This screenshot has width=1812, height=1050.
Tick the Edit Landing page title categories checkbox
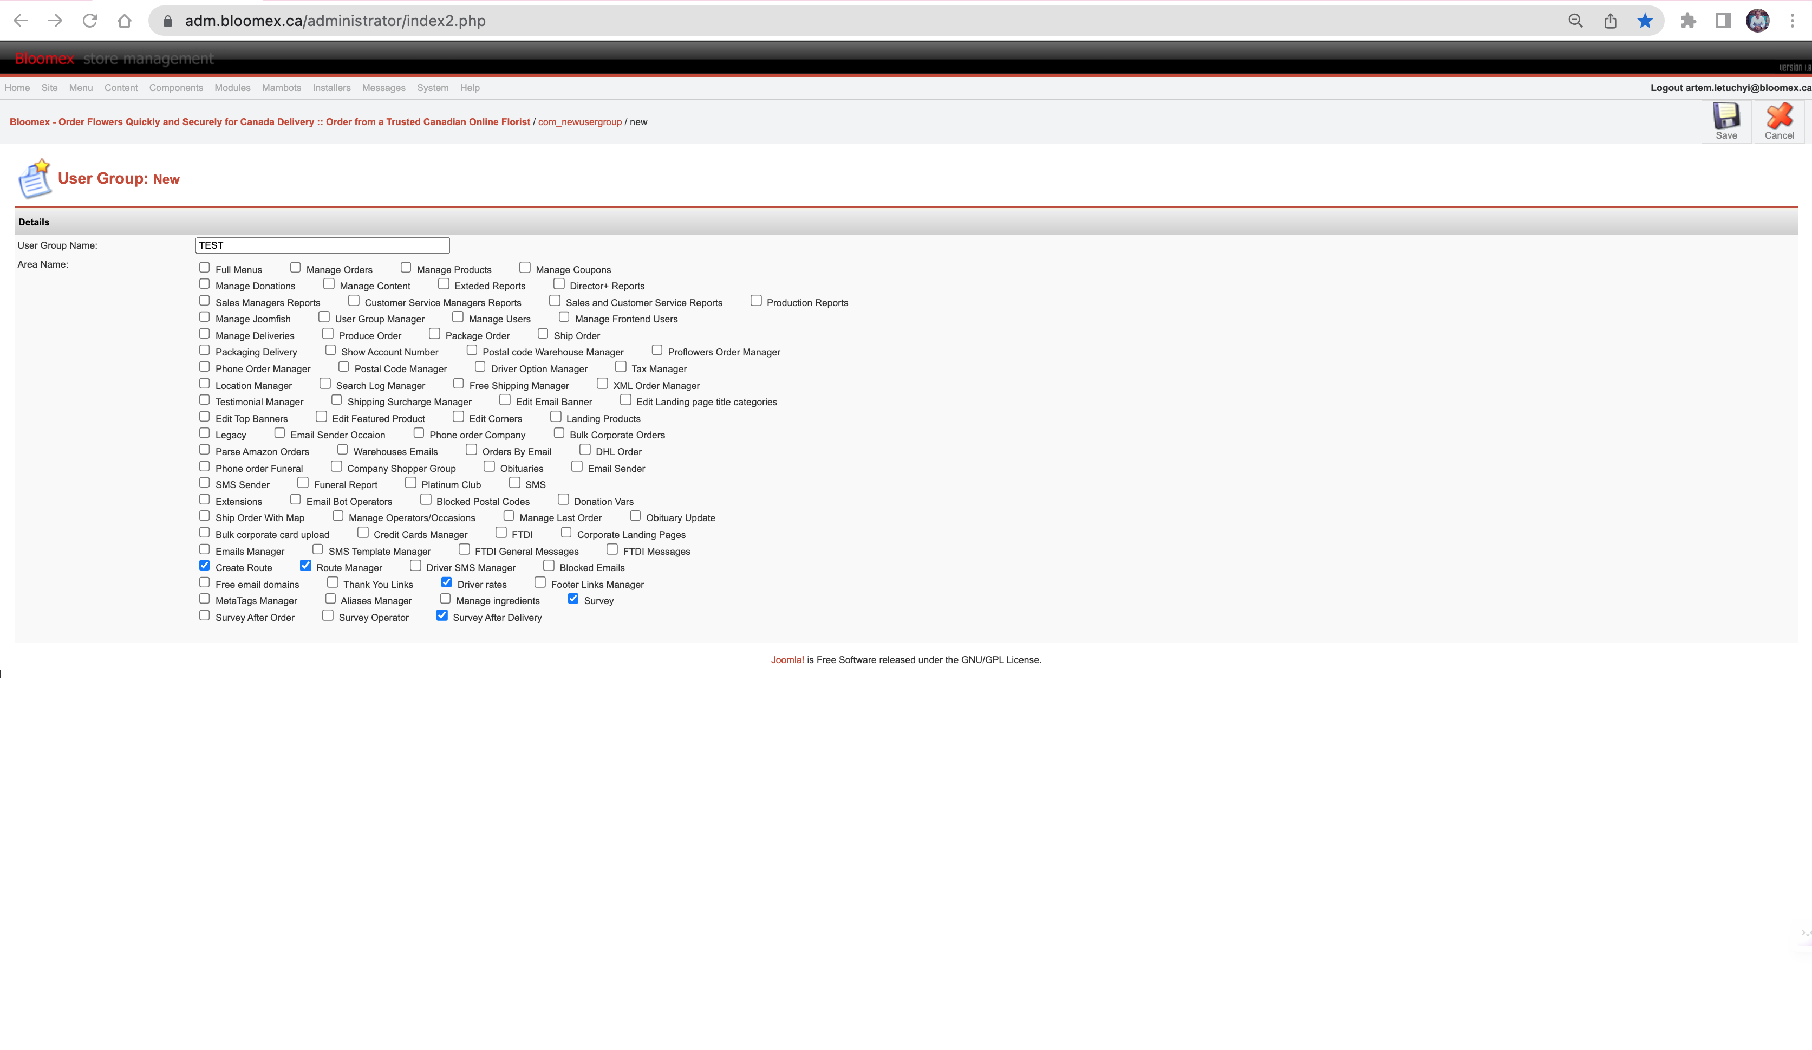tap(625, 400)
